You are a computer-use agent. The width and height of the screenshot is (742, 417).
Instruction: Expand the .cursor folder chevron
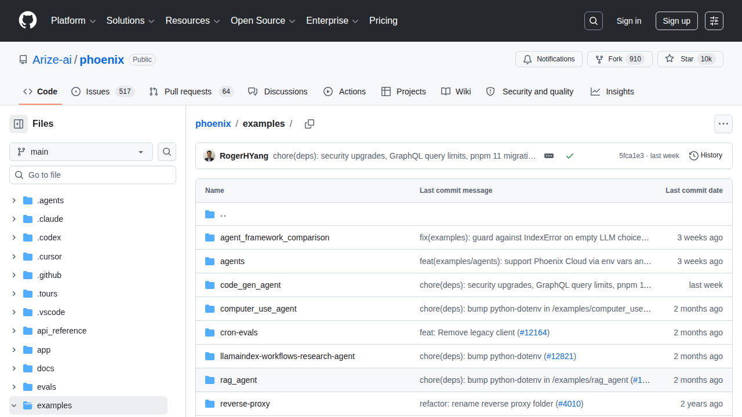[14, 257]
